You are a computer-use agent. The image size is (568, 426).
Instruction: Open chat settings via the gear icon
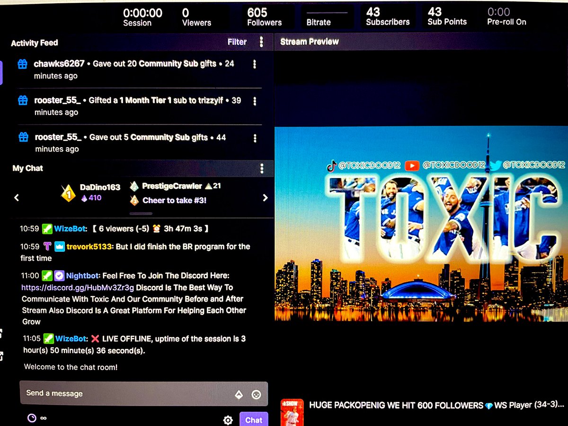[x=228, y=420]
